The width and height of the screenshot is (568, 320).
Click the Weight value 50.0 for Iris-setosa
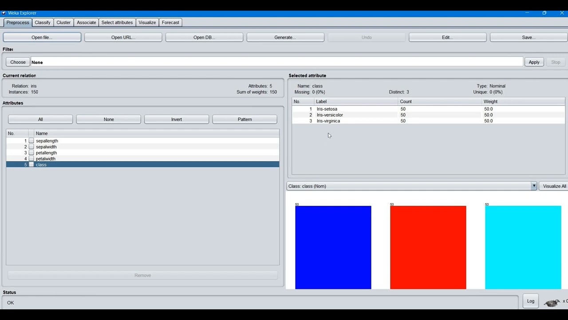pos(488,109)
